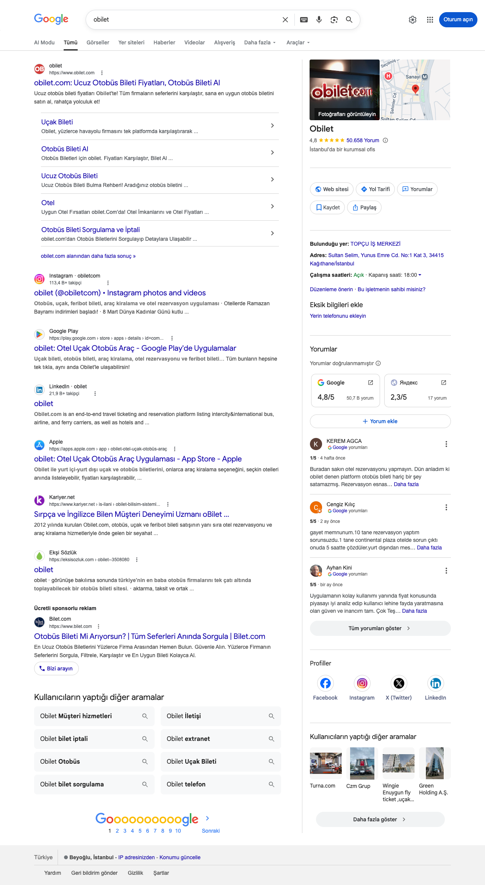Switch to the Haberler tab

[164, 42]
